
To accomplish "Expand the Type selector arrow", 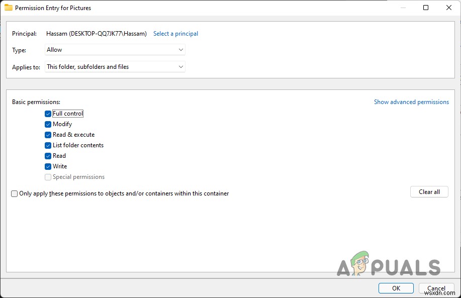I will tap(180, 50).
